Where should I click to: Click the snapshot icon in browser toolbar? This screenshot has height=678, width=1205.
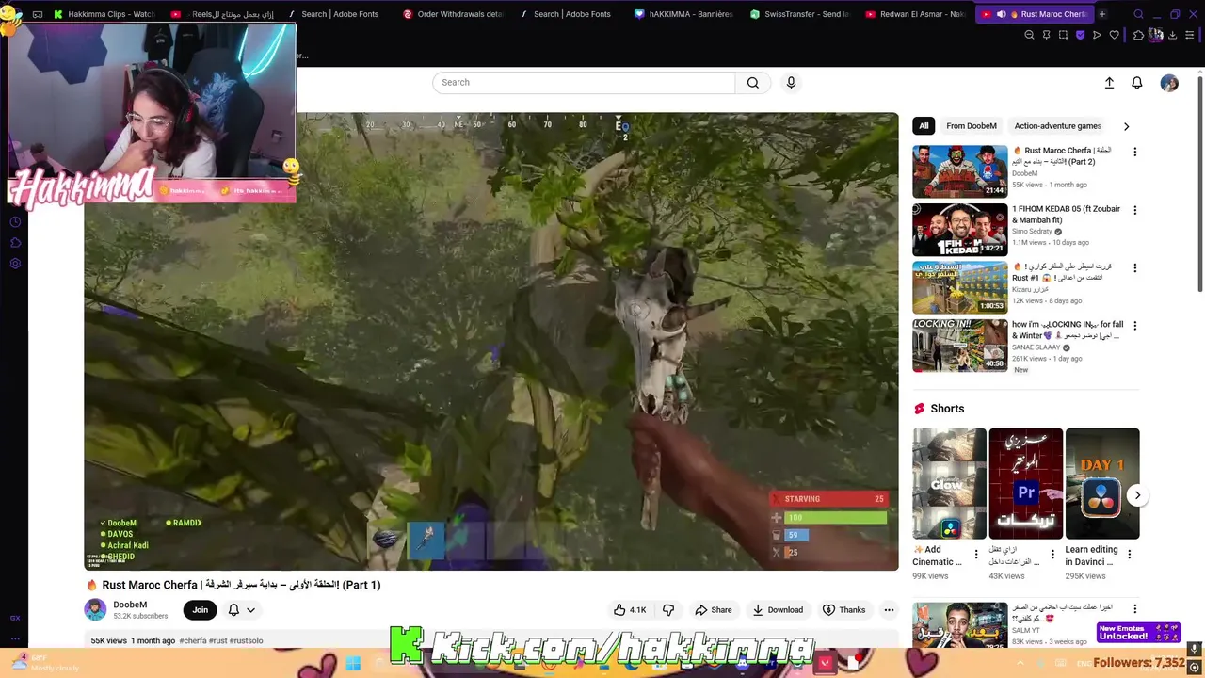click(x=1063, y=35)
